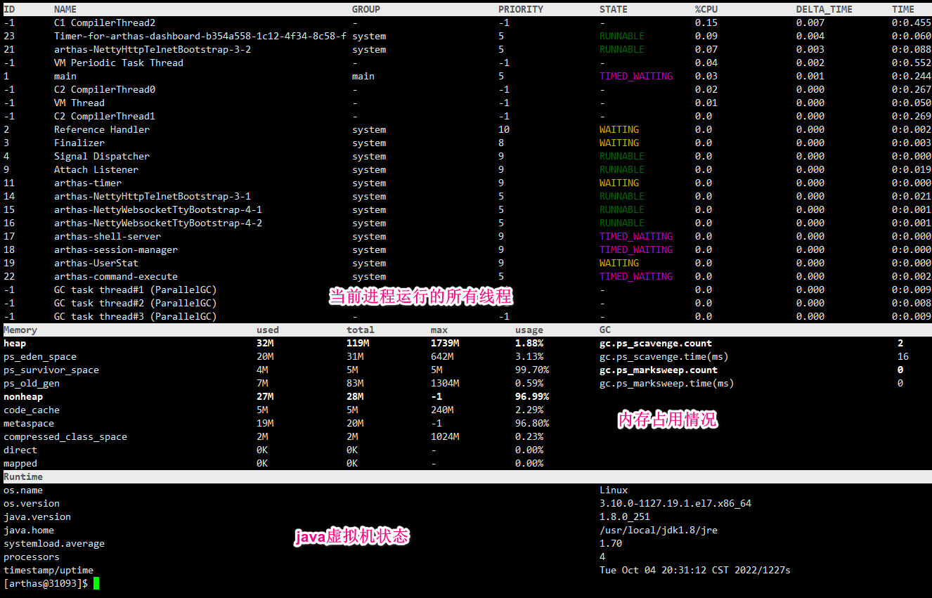The height and width of the screenshot is (598, 932).
Task: Click the /usr/local/jdk1.8/jre path
Action: point(659,530)
